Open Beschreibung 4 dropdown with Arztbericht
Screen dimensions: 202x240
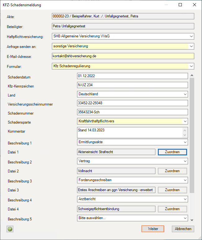185,199
